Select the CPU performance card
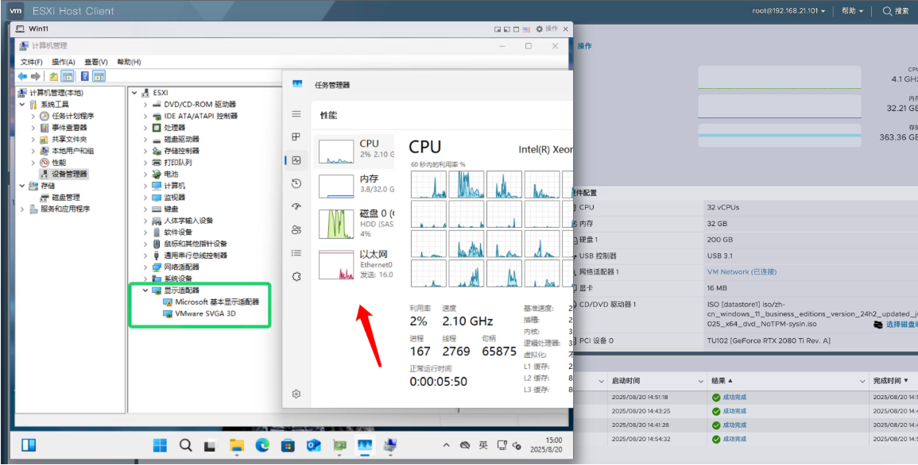This screenshot has height=465, width=918. click(354, 151)
